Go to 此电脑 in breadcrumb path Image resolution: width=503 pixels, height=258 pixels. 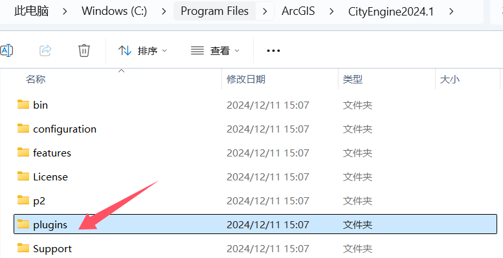[32, 12]
